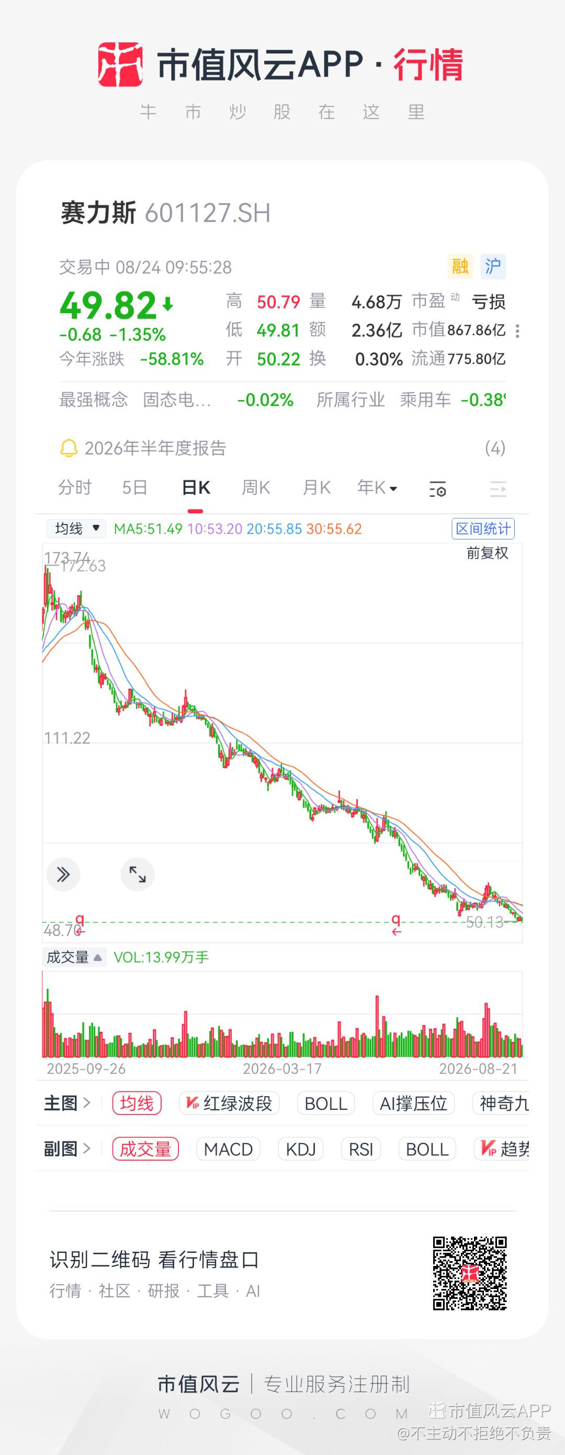Tap the 沪 exchange badge
565x1455 pixels.
point(493,266)
